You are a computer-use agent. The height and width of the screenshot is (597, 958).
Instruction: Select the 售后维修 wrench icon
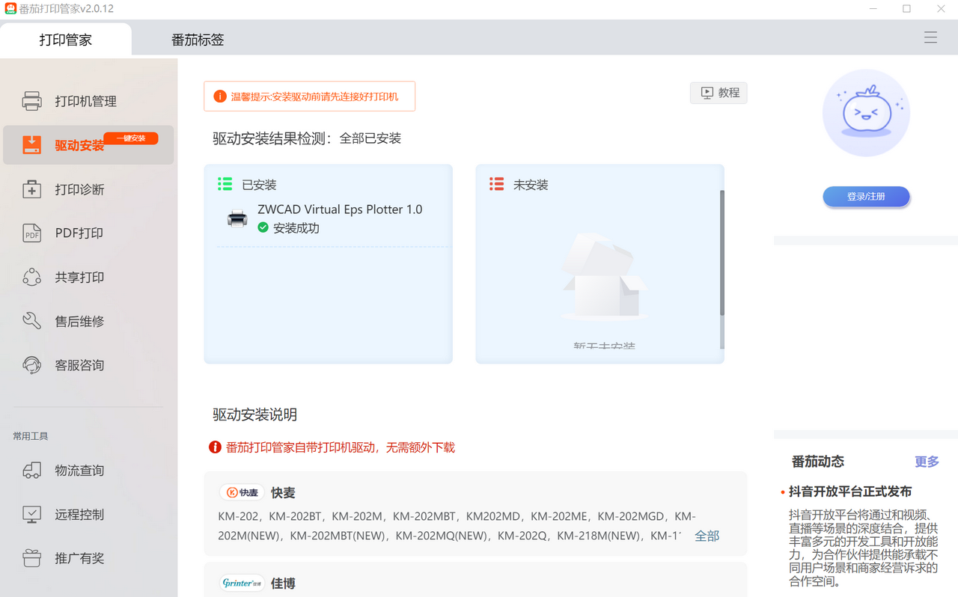click(31, 320)
